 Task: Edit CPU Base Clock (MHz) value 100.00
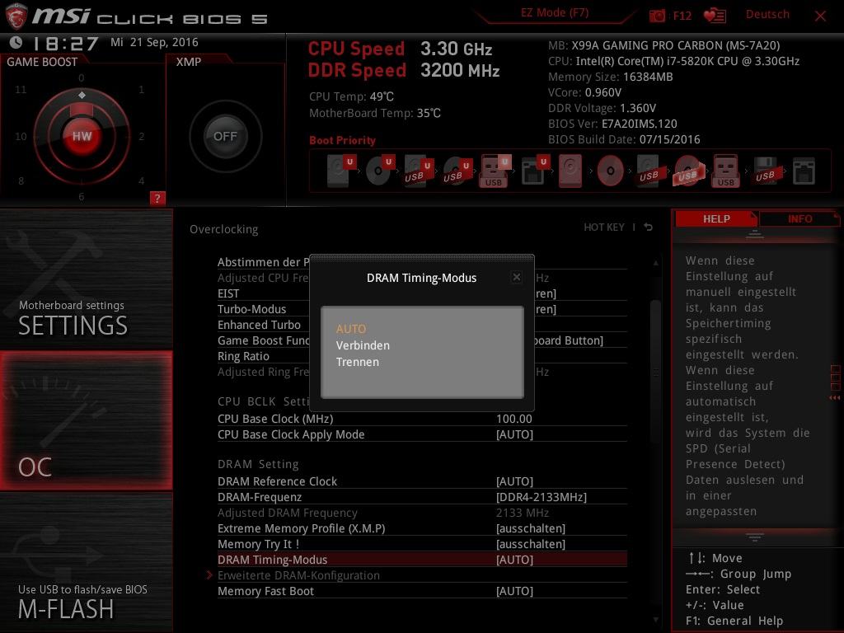(514, 419)
